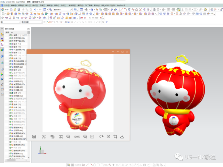Screen dimensions: 223x167
Task: Toggle checkbox for 合并 (31)
Action: pos(10,93)
